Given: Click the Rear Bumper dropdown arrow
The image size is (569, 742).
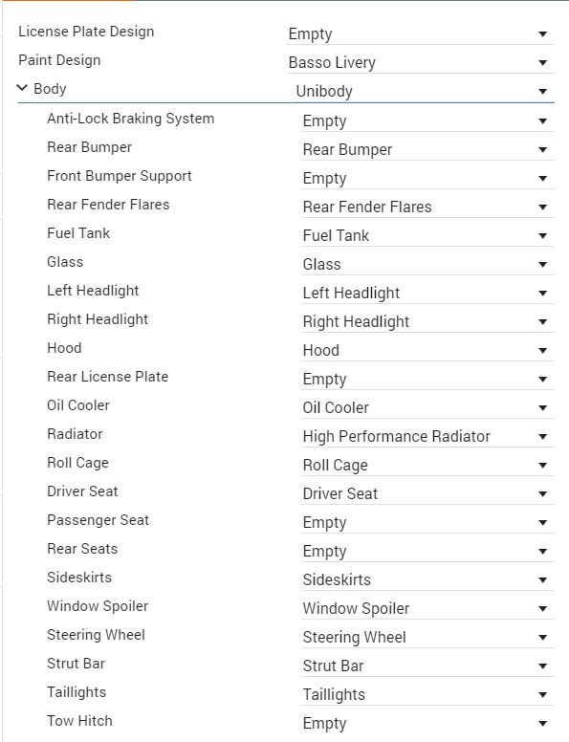Looking at the screenshot, I should 543,150.
